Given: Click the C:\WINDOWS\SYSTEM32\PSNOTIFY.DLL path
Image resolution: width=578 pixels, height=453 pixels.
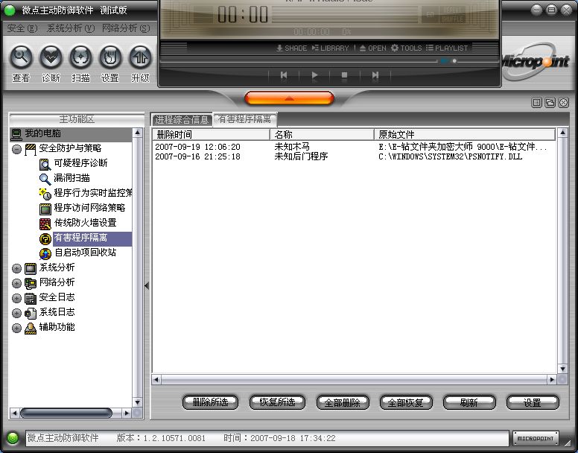Looking at the screenshot, I should click(450, 156).
